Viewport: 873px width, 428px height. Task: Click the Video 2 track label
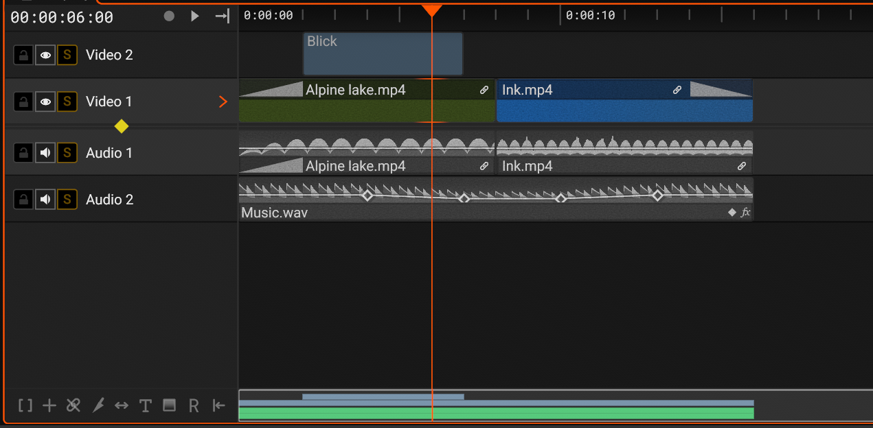[x=109, y=55]
